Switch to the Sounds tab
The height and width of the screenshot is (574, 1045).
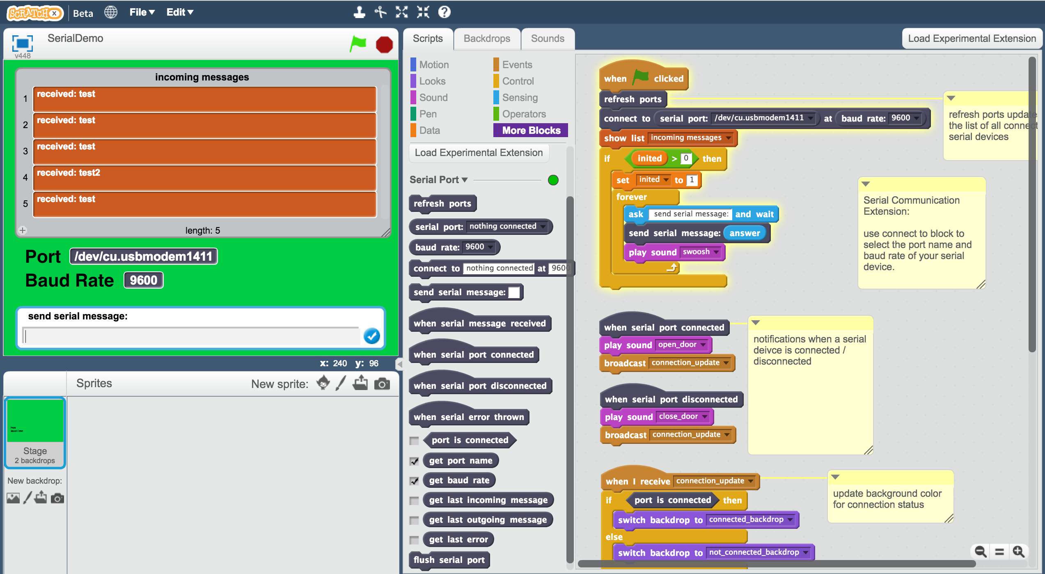click(548, 39)
